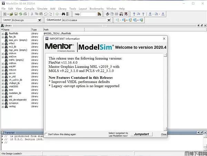This screenshot has width=207, height=156.
Task: Expand the synopsys library node
Action: tap(3, 103)
